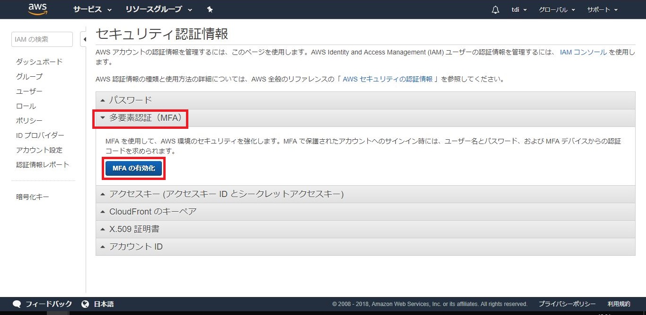
Task: Open AWS セキュリティの認証情報 reference link
Action: 388,79
